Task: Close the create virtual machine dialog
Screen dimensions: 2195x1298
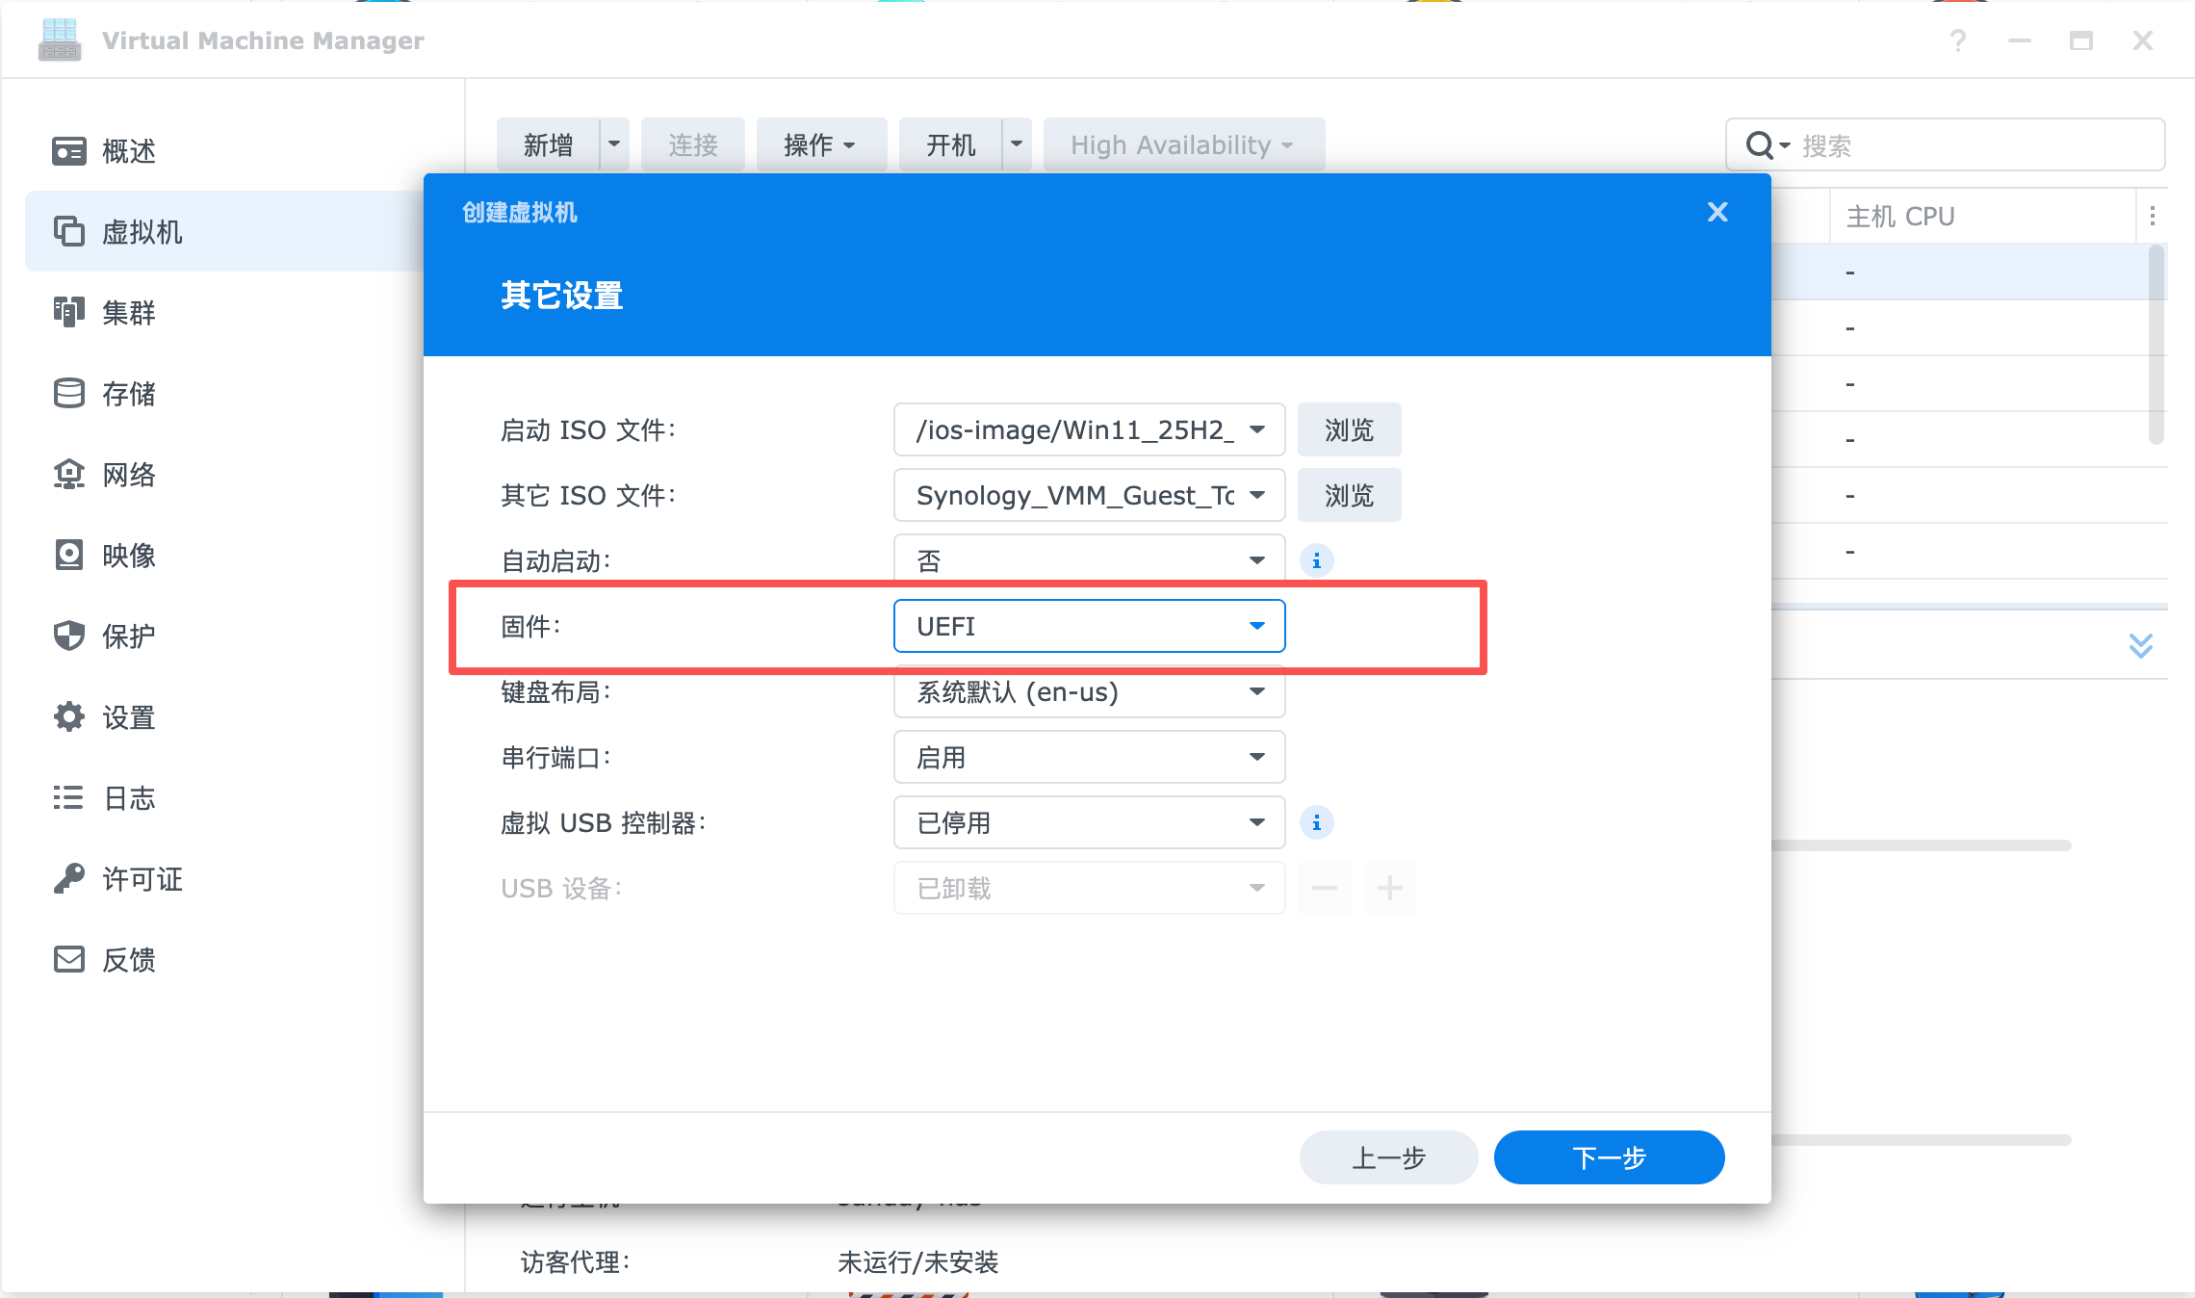Action: (1717, 212)
